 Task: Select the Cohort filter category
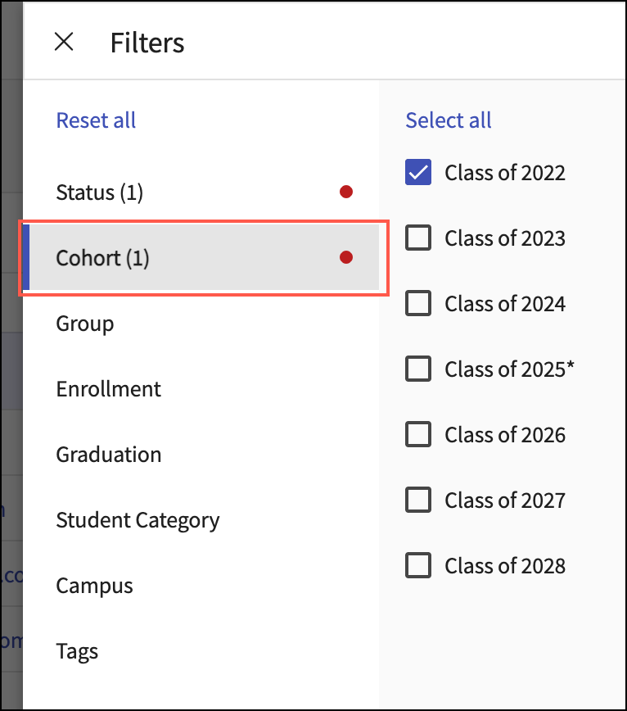(103, 258)
